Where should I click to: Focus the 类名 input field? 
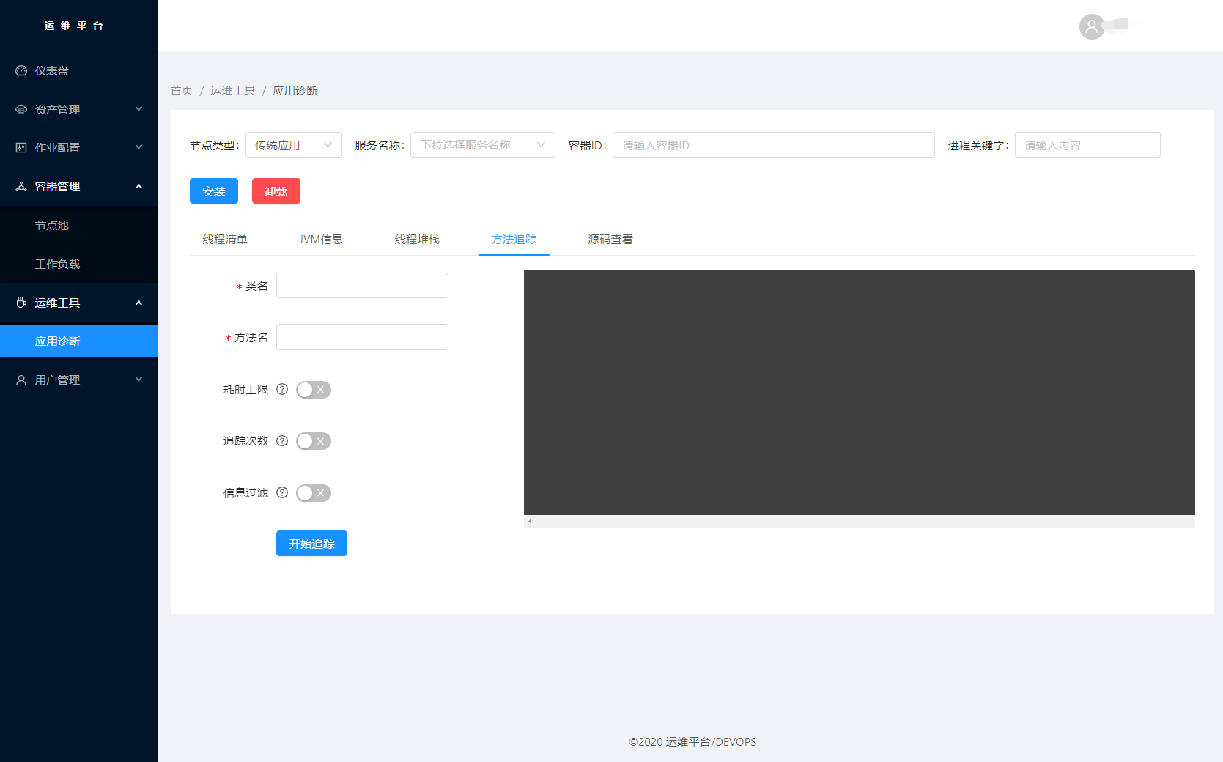tap(362, 286)
